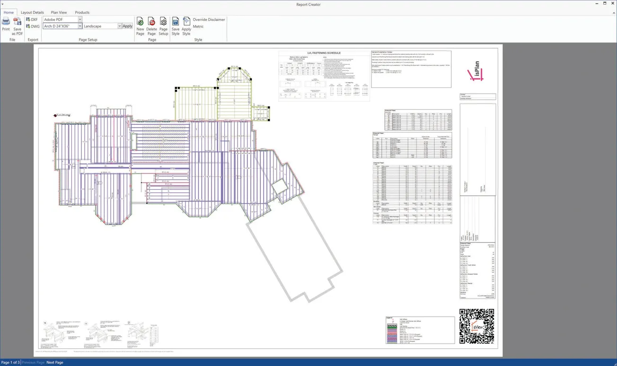The image size is (617, 366).
Task: Enable the Override Disclaimer option
Action: point(209,19)
